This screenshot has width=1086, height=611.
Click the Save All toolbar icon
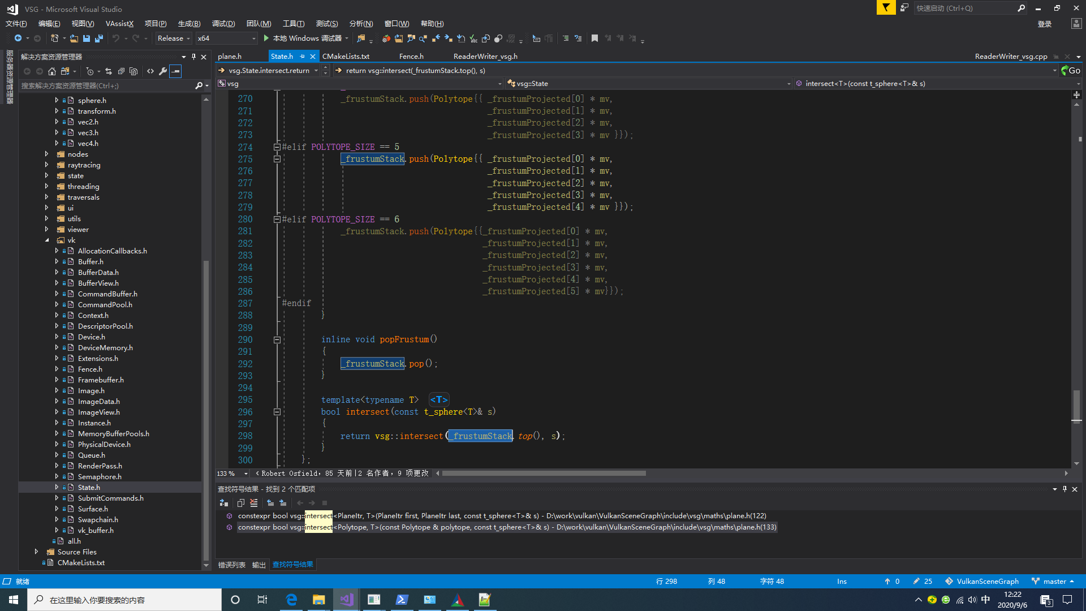click(x=99, y=38)
